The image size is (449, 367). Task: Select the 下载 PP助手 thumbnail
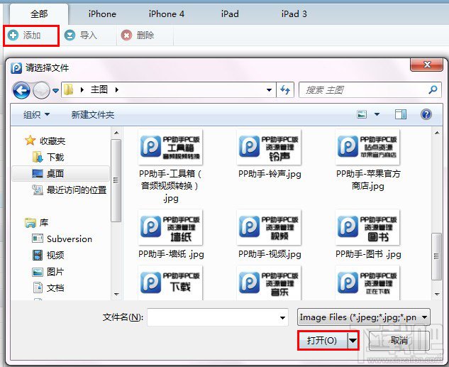(170, 283)
